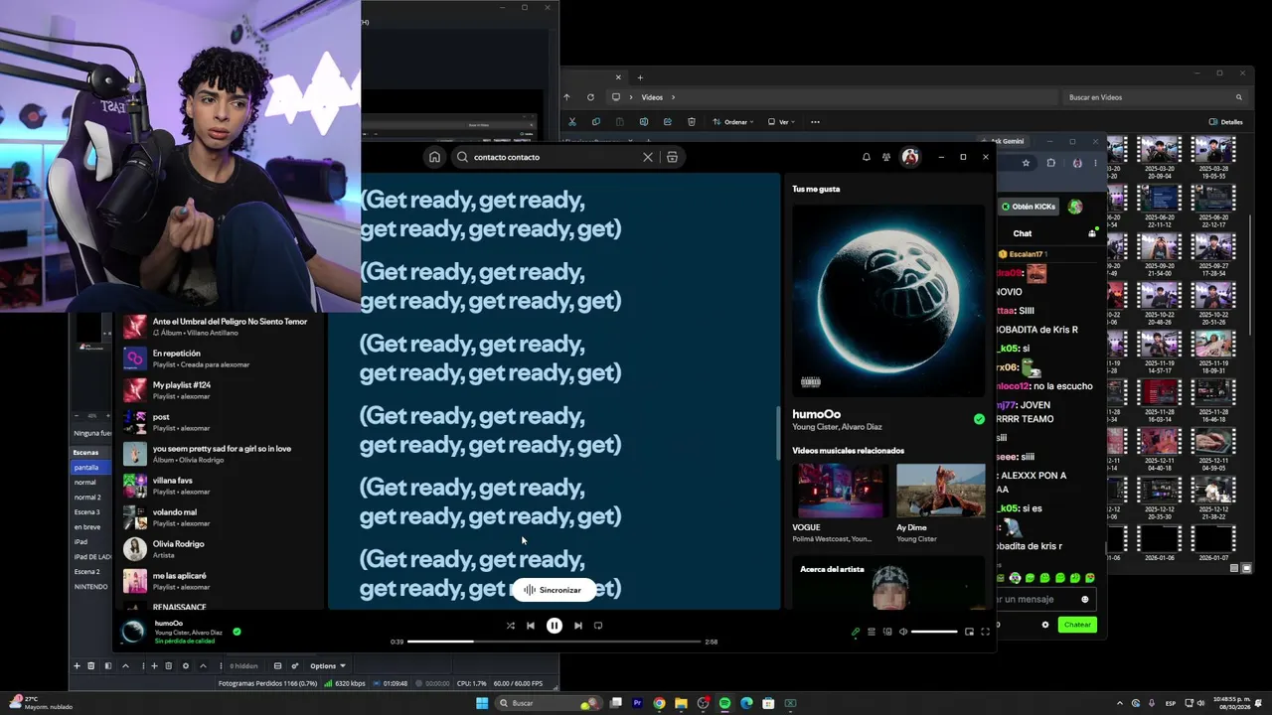Navigate up in File Explorer
1272x715 pixels.
tap(566, 97)
